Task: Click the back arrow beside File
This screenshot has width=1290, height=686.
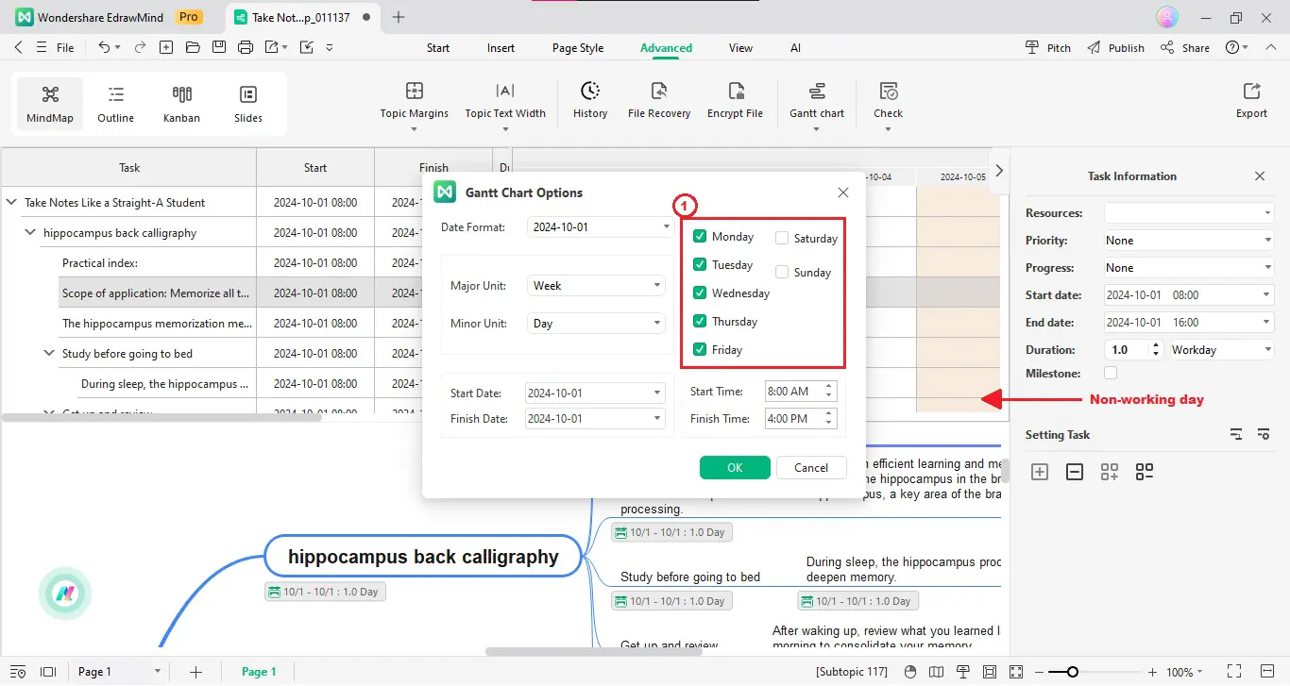Action: click(18, 47)
